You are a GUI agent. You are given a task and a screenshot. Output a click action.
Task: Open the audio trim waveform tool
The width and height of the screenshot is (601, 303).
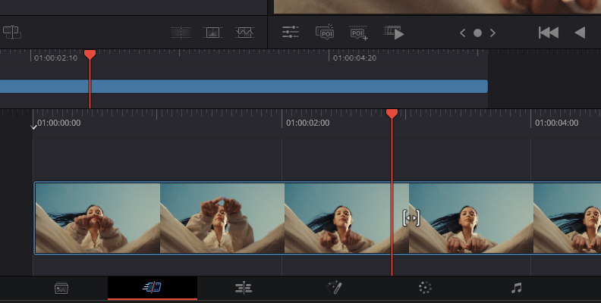[x=244, y=33]
